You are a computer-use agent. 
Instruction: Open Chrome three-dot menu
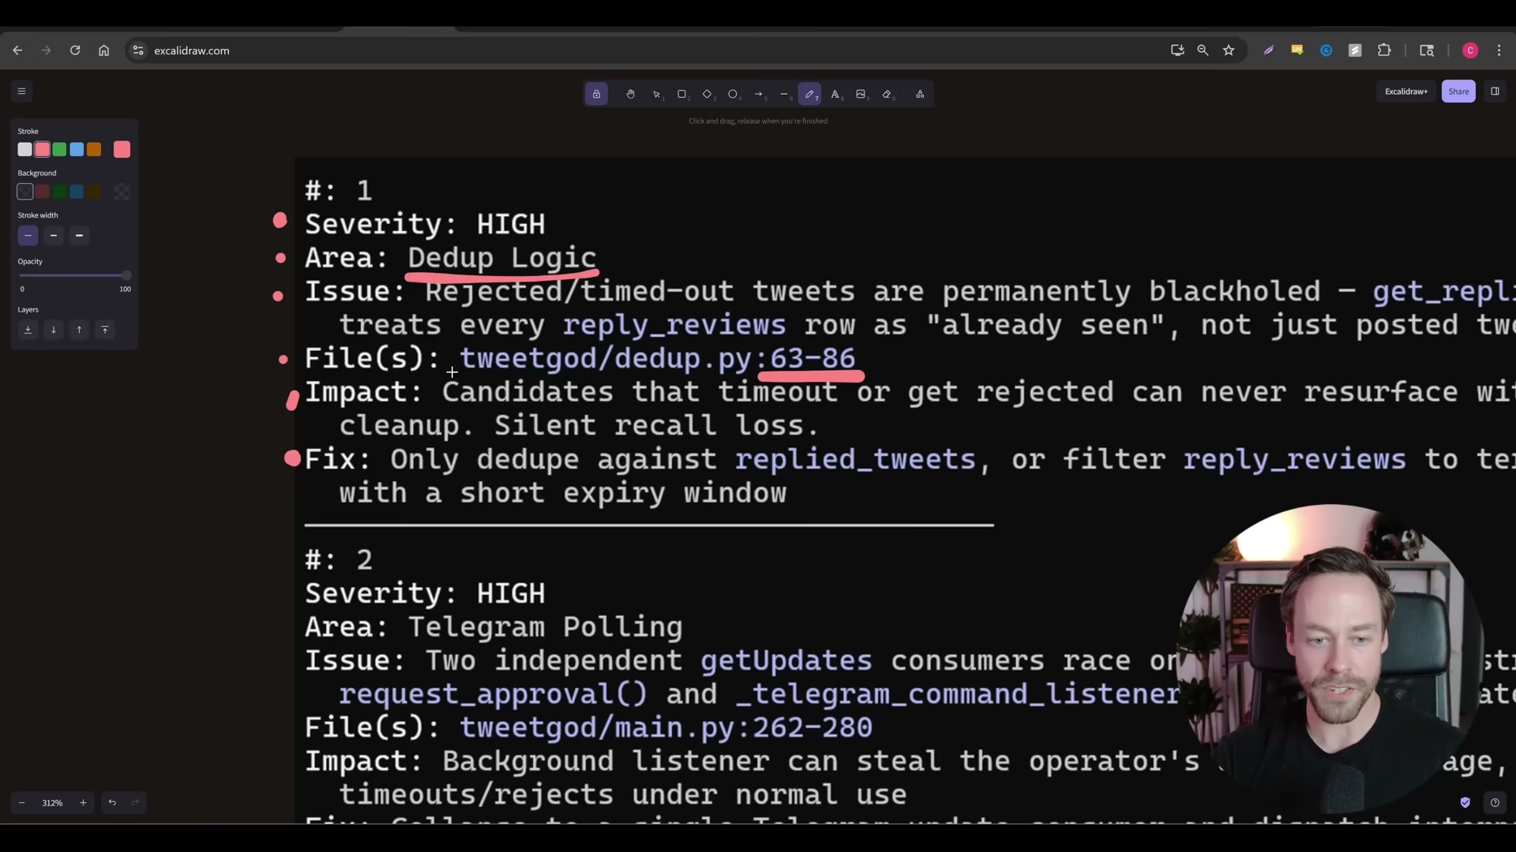click(1499, 50)
